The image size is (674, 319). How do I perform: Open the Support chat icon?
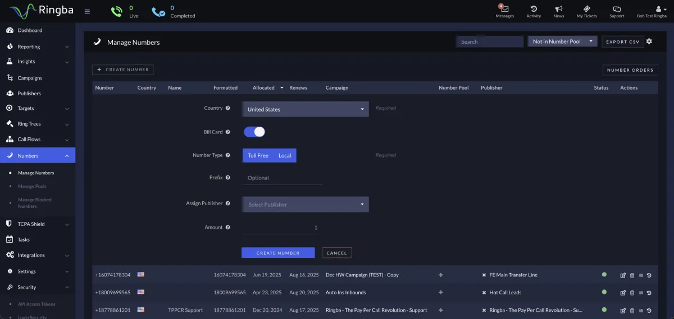(617, 9)
